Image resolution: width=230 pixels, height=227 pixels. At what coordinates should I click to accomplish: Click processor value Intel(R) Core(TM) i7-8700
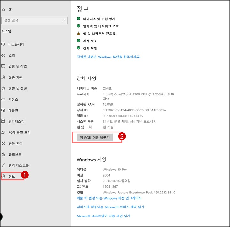point(138,96)
